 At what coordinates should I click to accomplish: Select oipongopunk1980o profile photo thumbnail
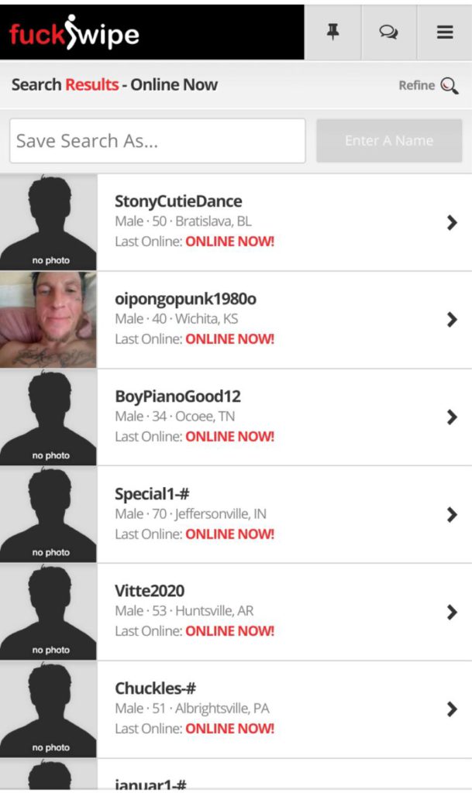click(x=48, y=320)
